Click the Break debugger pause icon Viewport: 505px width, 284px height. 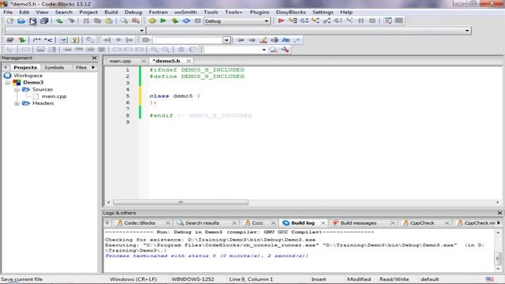[x=361, y=21]
